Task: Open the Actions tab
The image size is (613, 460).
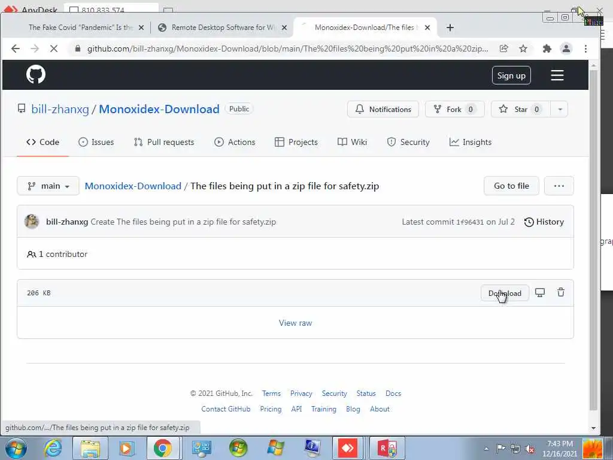Action: (x=235, y=142)
